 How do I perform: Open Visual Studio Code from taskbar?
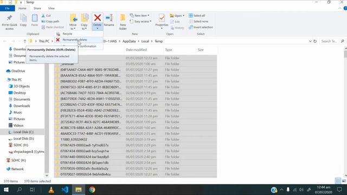click(x=65, y=190)
